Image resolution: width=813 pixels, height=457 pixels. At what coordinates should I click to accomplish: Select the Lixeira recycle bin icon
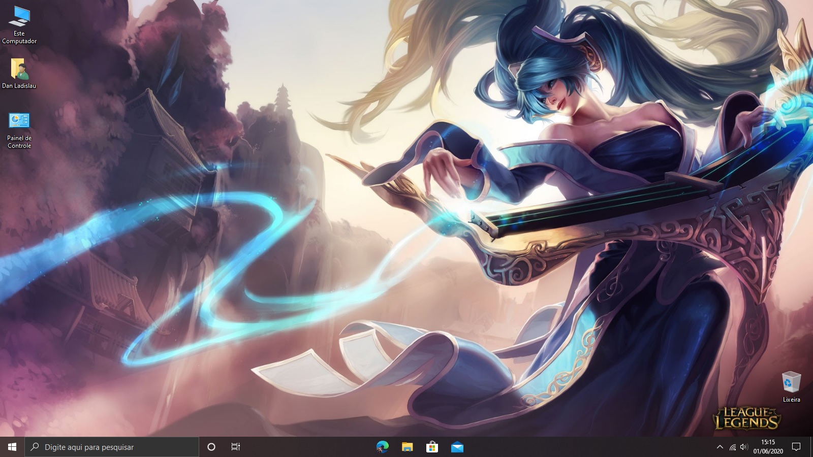[x=791, y=386]
